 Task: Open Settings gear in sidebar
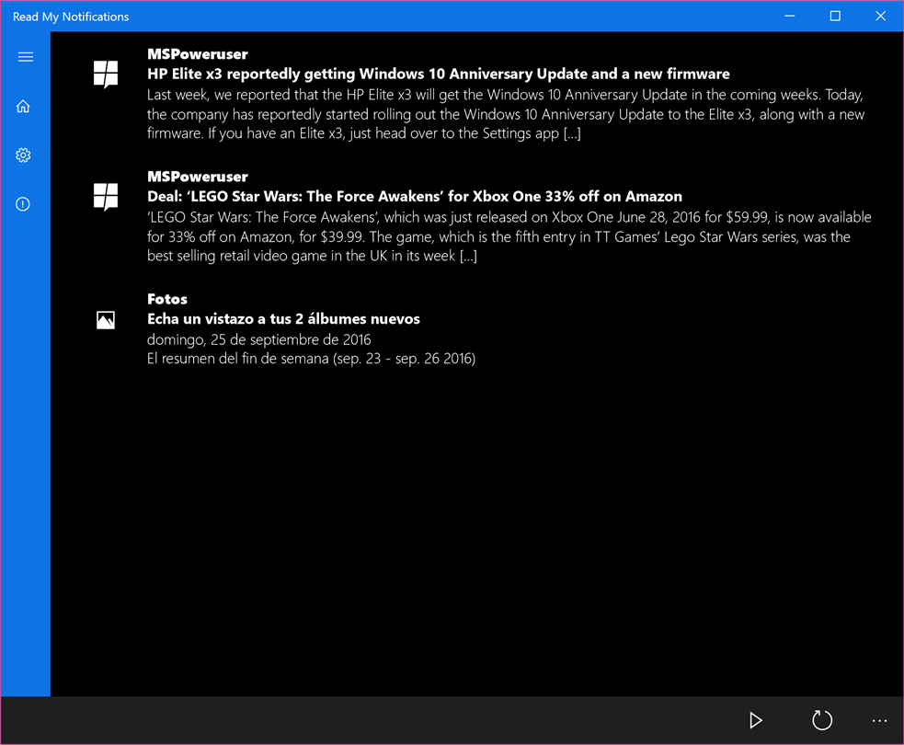point(23,155)
